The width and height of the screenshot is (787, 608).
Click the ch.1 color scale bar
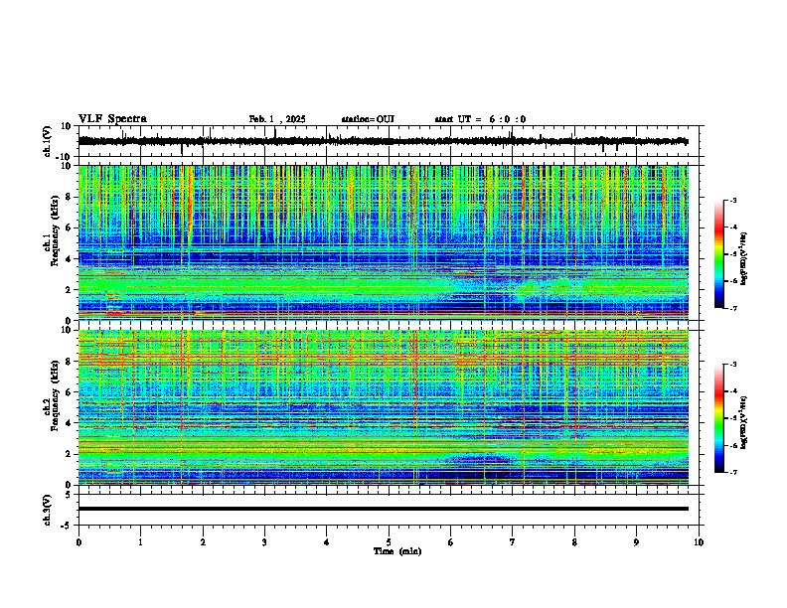(719, 254)
